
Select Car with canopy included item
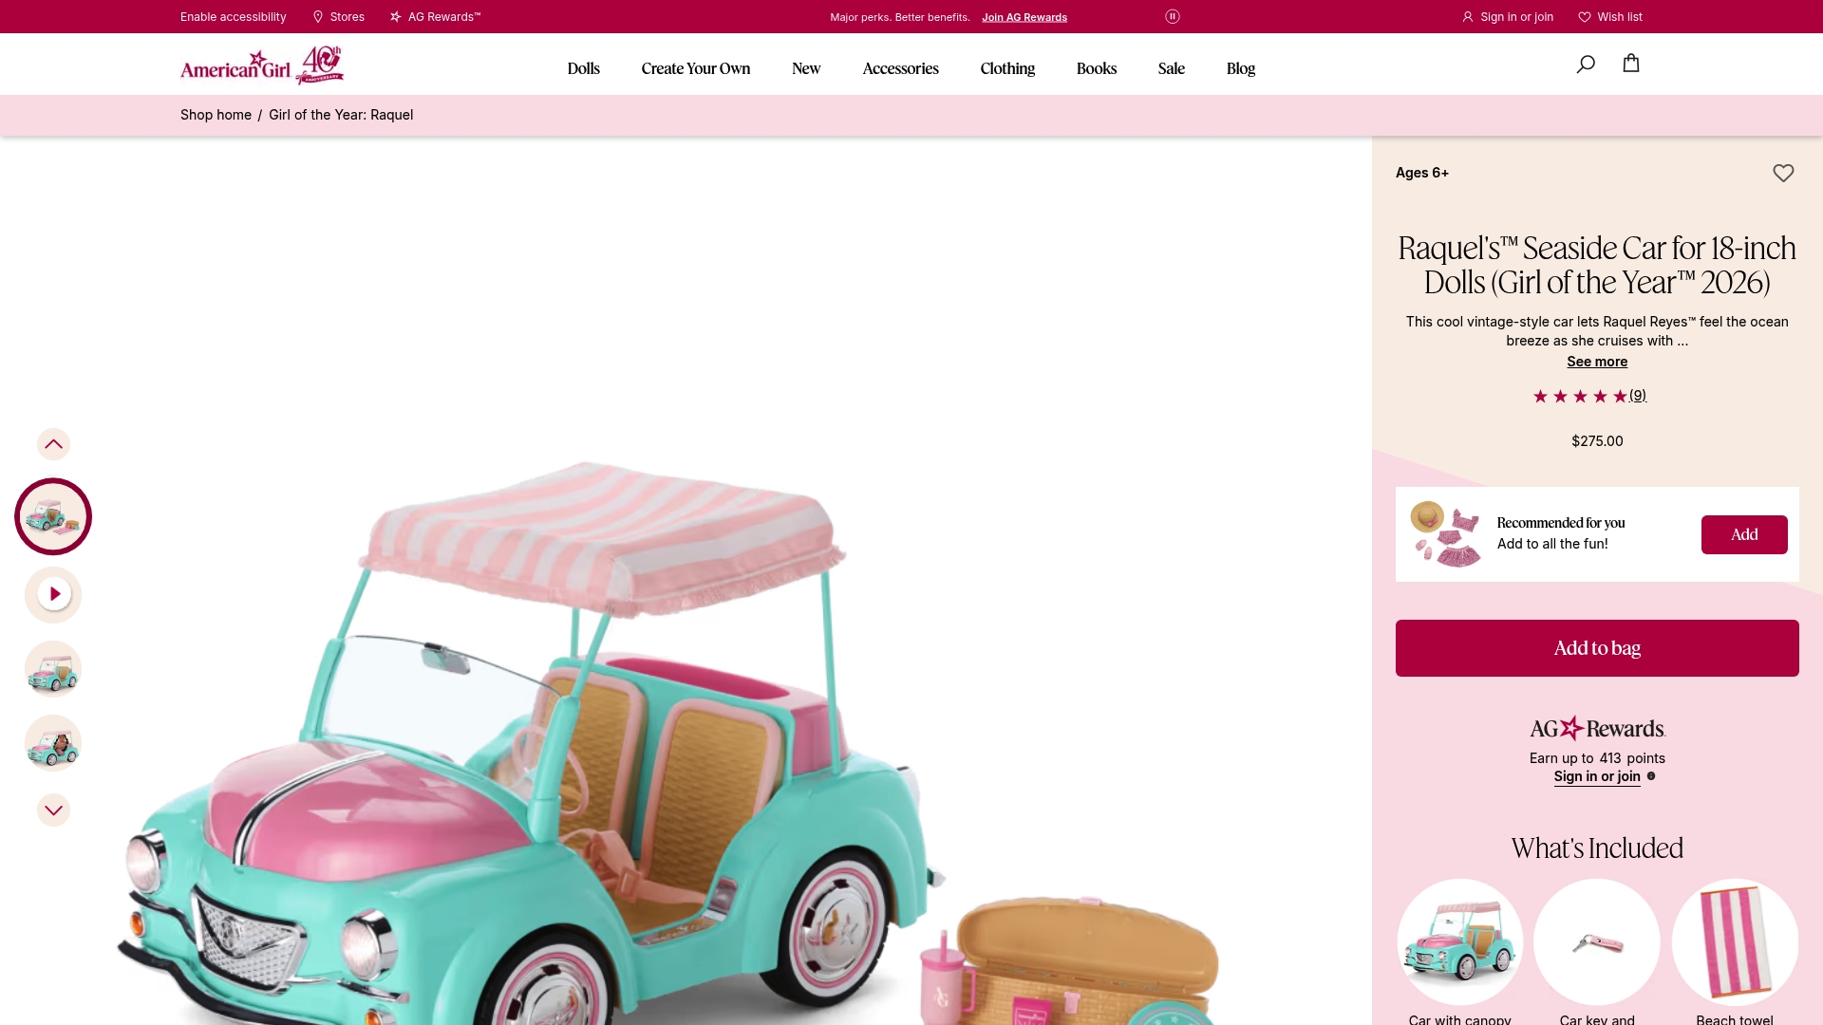click(1460, 941)
